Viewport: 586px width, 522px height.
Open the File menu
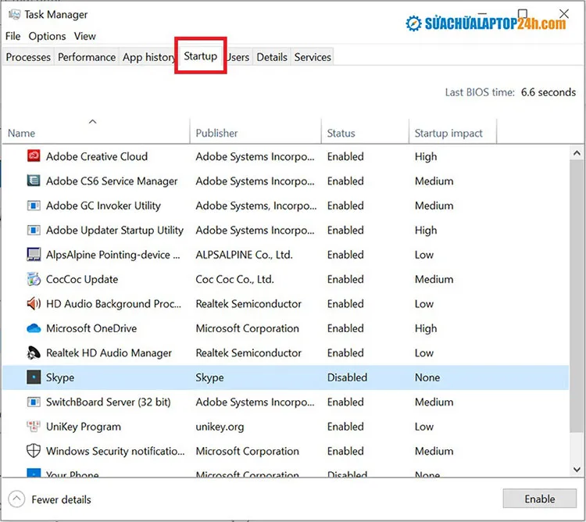13,36
